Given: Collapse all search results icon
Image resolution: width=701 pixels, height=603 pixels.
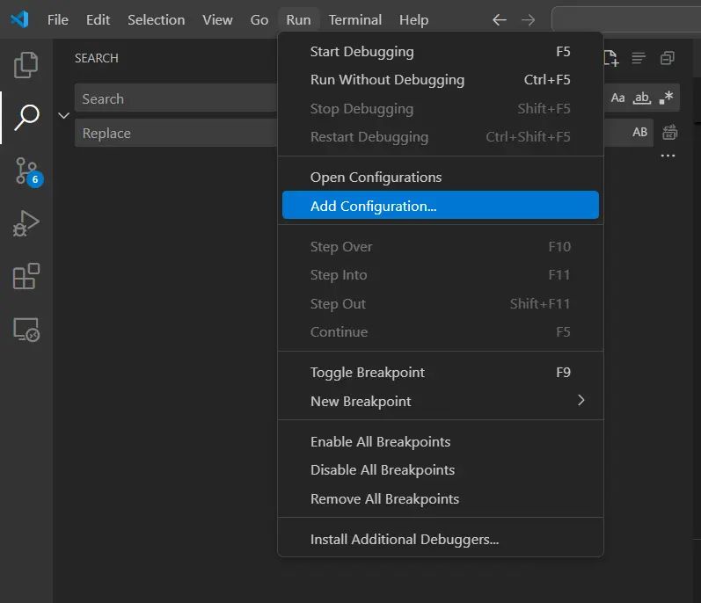Looking at the screenshot, I should coord(667,58).
